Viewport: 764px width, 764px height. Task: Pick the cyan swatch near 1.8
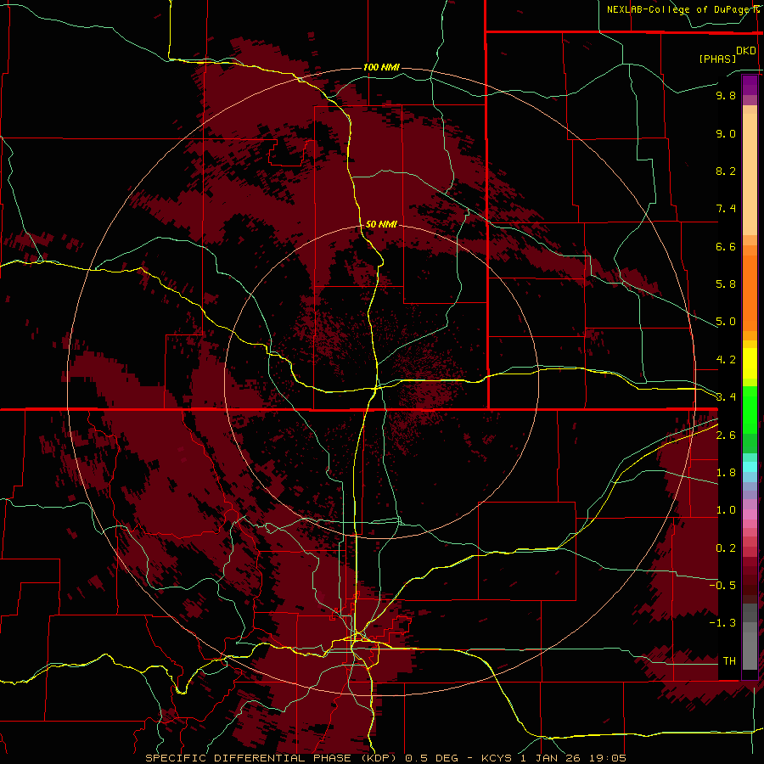coord(750,467)
